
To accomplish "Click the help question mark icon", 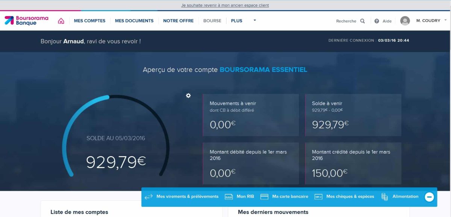I will tap(377, 21).
